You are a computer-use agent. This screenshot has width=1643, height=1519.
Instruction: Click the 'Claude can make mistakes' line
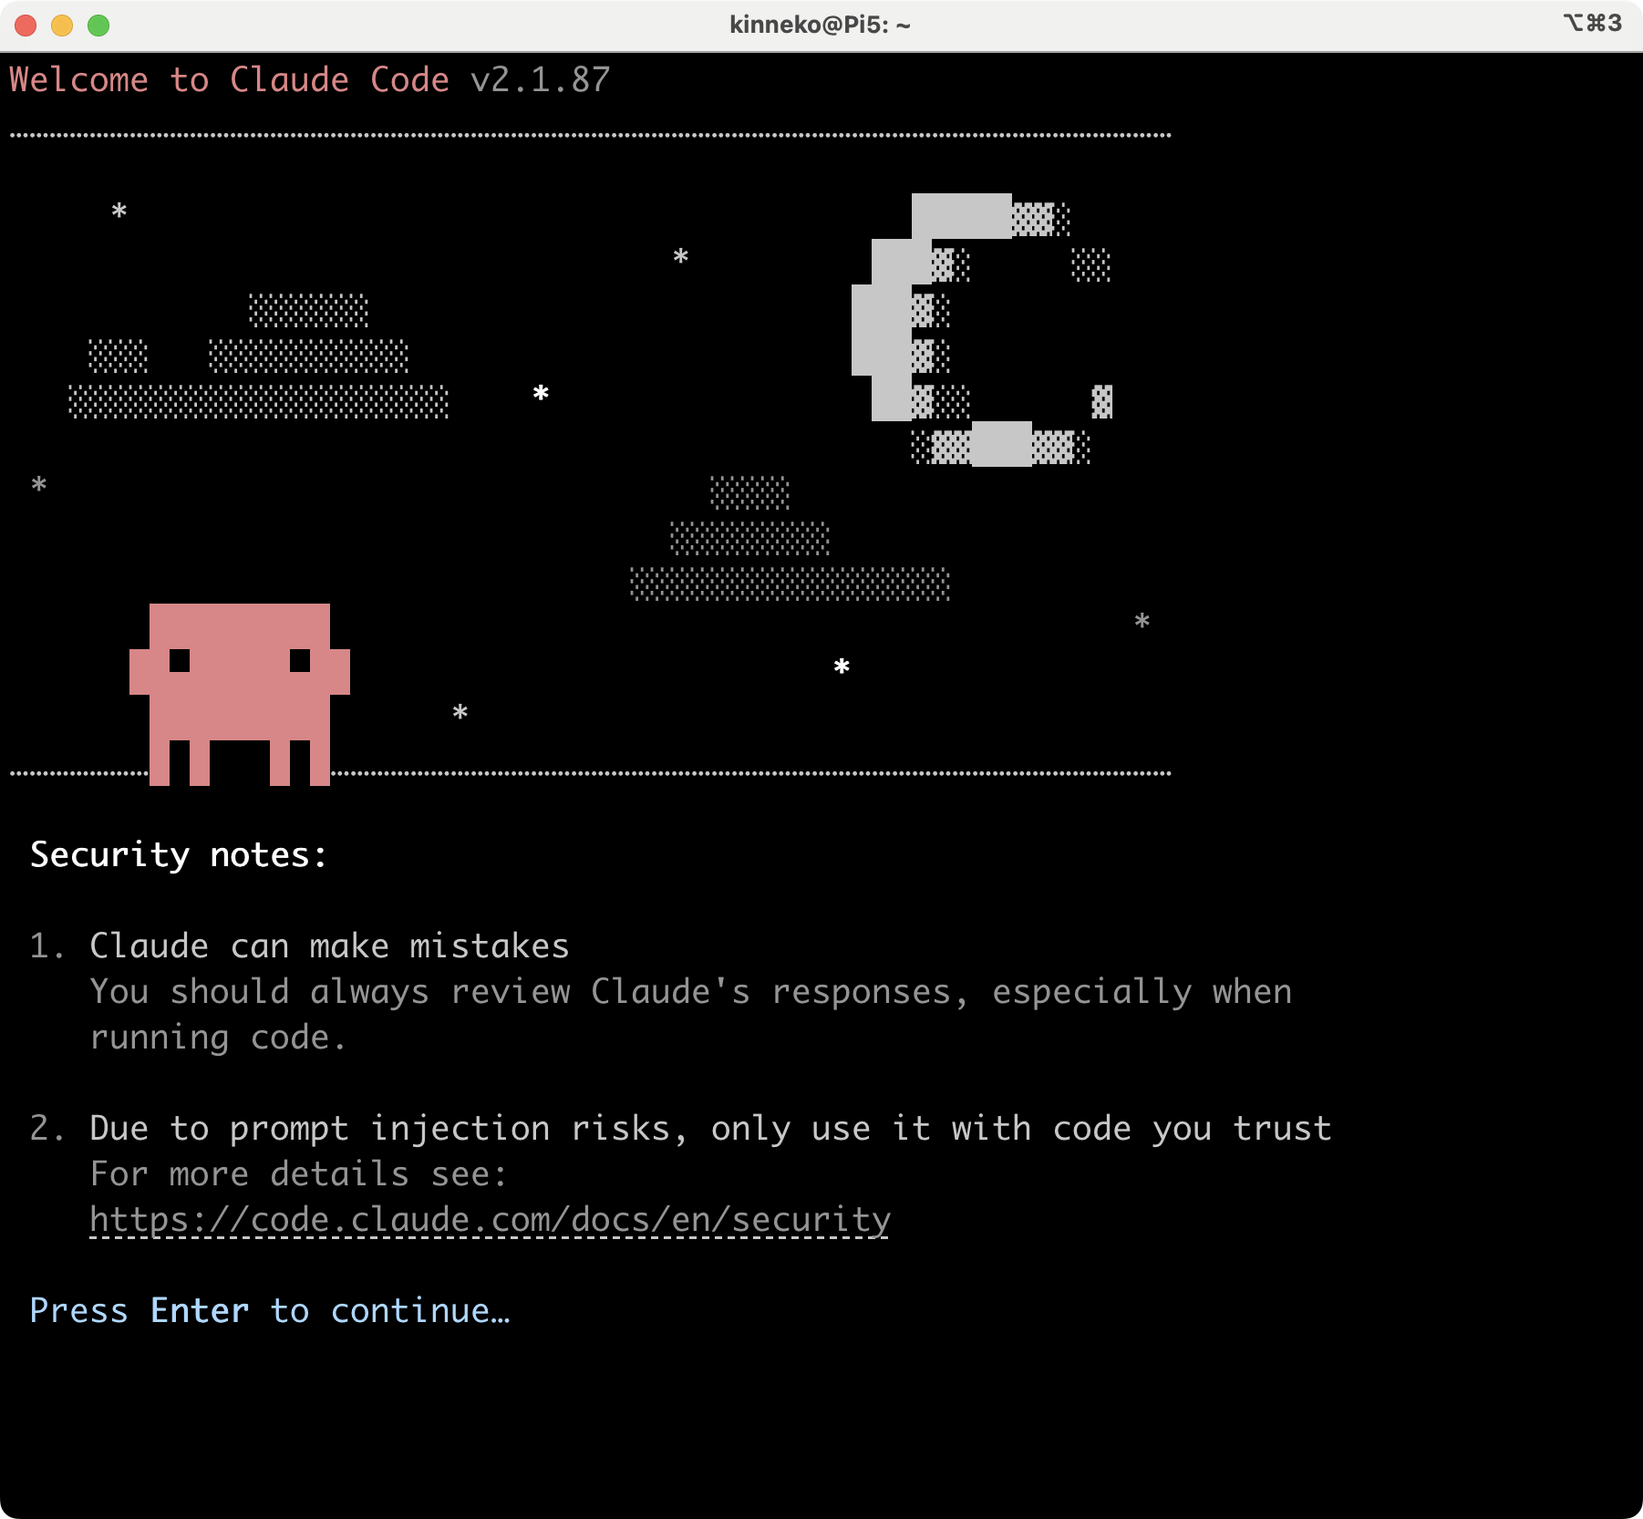pos(330,946)
